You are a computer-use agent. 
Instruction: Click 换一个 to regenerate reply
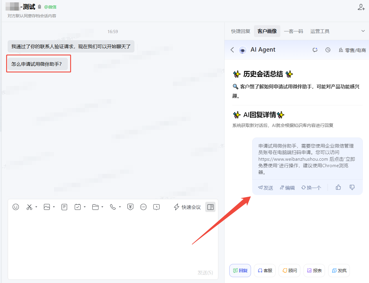(311, 188)
